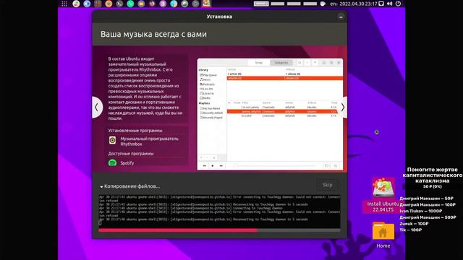Click the Установленные программы heading
This screenshot has width=463, height=260.
pos(135,131)
